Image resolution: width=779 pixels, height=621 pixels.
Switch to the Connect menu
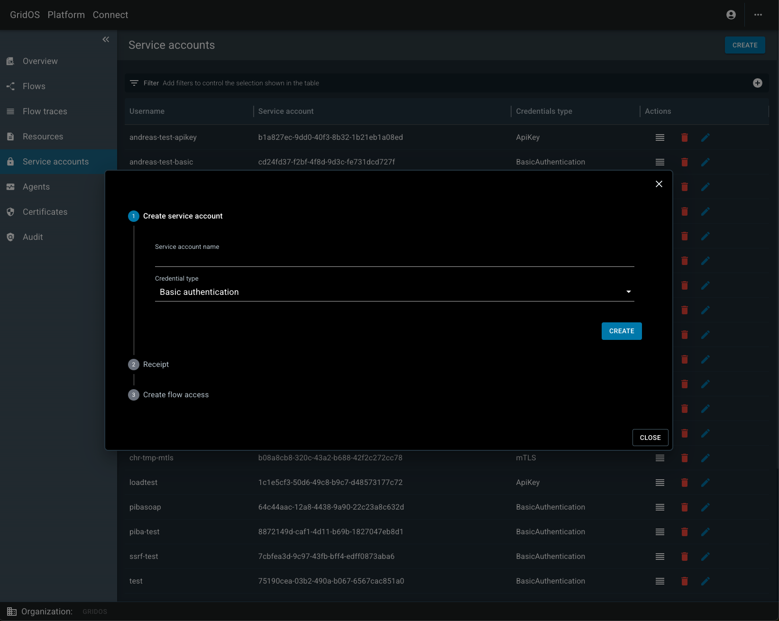(x=110, y=15)
